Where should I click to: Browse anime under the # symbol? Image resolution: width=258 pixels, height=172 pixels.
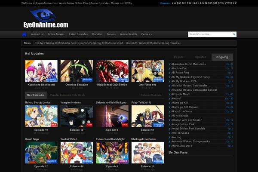tap(172, 3)
